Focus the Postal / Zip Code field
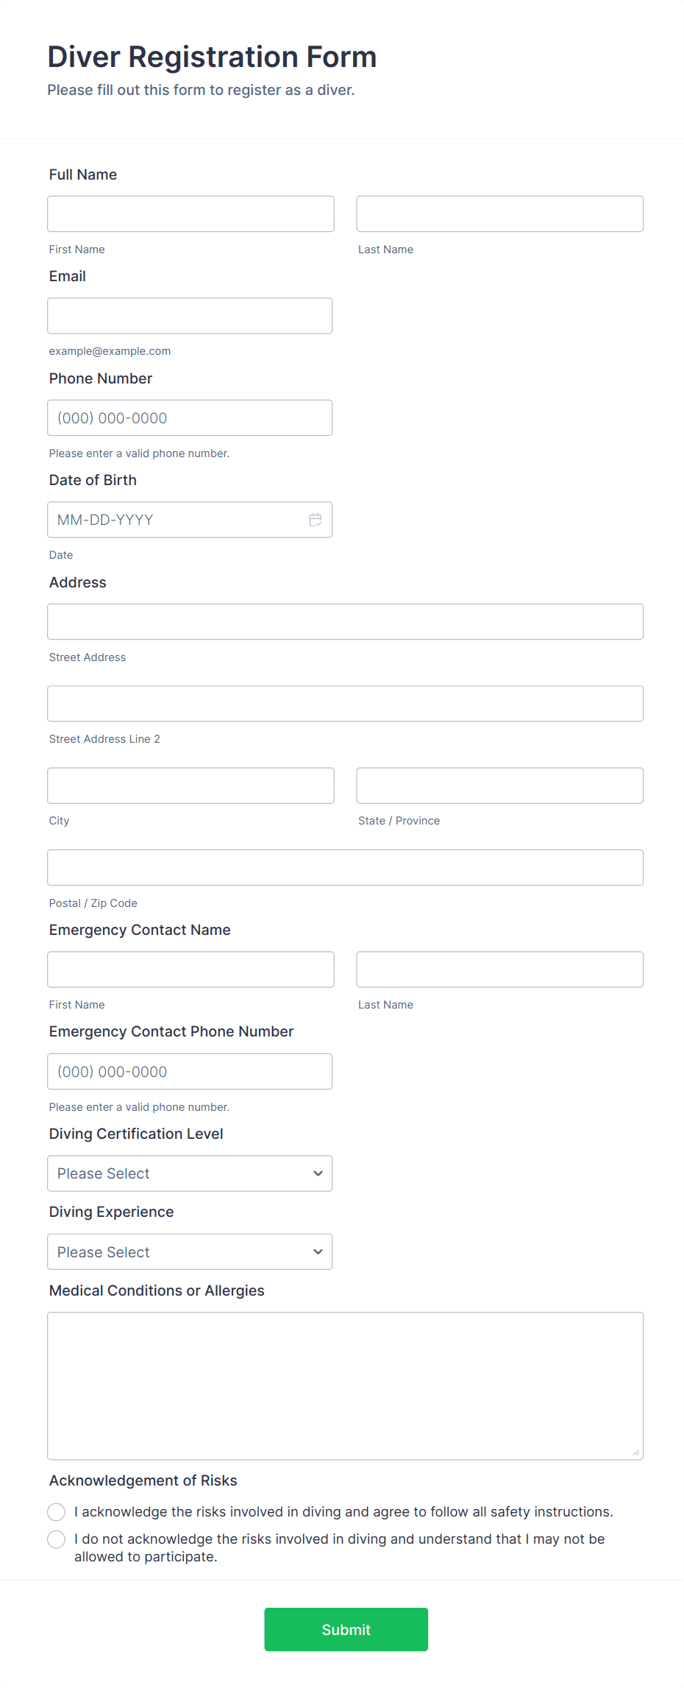684x1688 pixels. point(345,867)
